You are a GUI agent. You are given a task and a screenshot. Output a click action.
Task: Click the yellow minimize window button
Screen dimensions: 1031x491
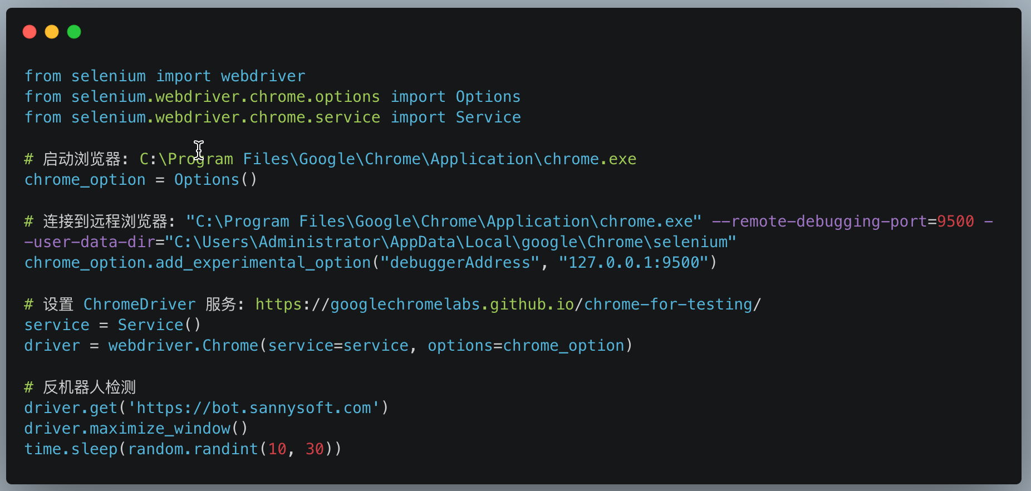click(x=52, y=32)
